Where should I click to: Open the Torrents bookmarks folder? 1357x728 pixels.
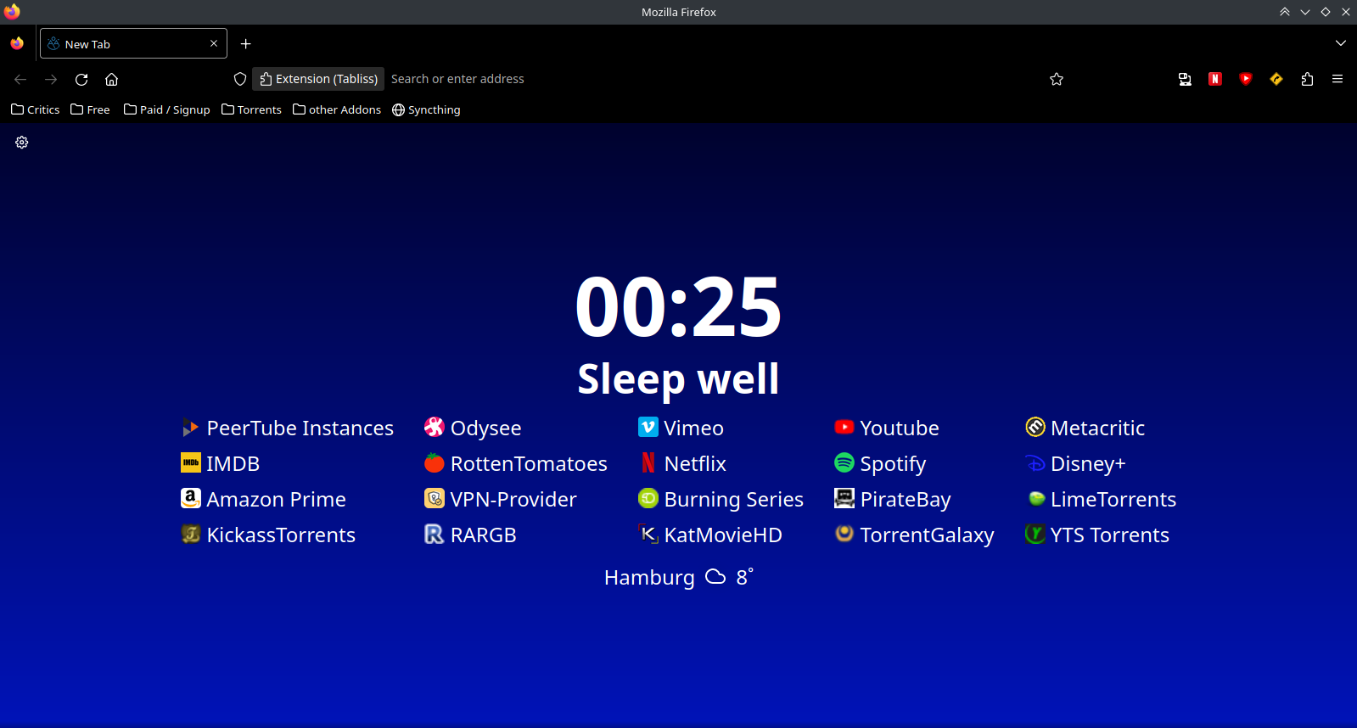(x=251, y=109)
